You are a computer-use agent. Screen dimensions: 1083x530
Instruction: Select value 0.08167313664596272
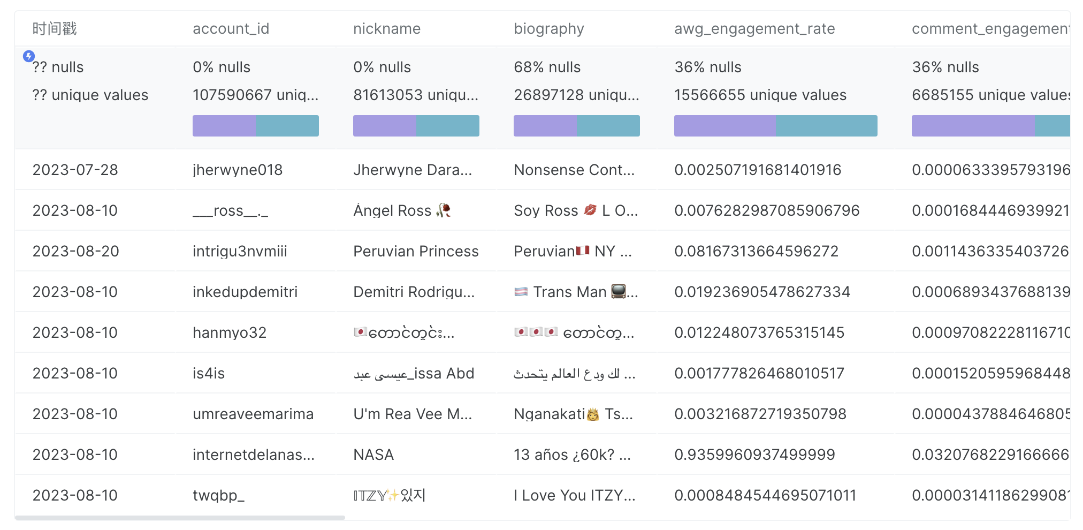coord(756,251)
